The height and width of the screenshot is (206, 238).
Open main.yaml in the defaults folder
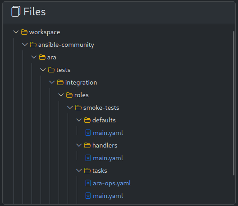click(x=108, y=133)
